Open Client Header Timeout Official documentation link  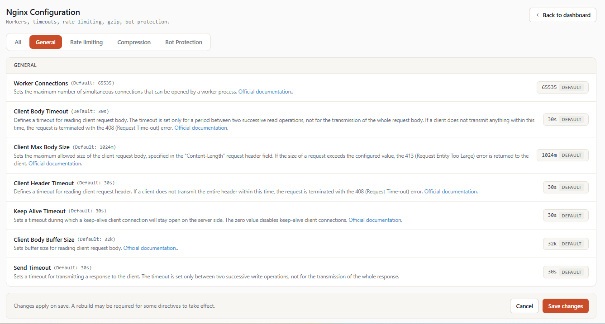451,192
